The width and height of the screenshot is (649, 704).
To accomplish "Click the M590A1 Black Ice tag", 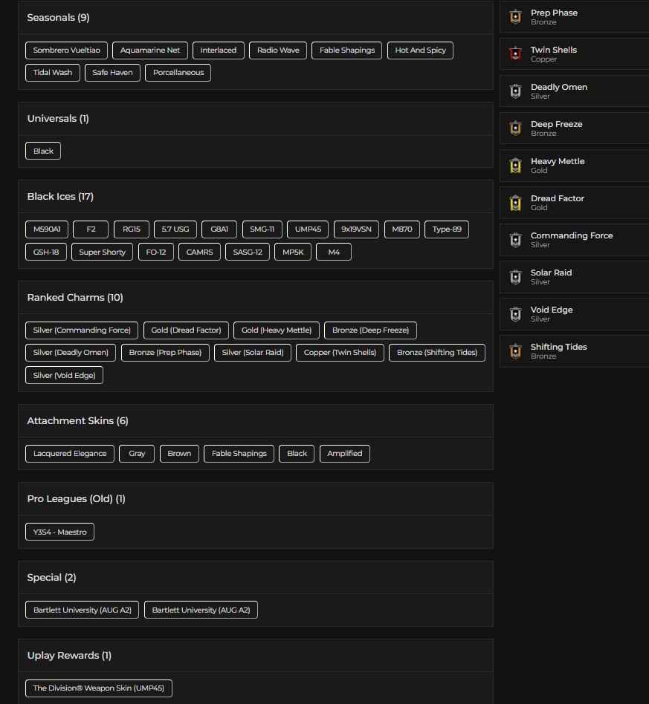I will click(47, 229).
